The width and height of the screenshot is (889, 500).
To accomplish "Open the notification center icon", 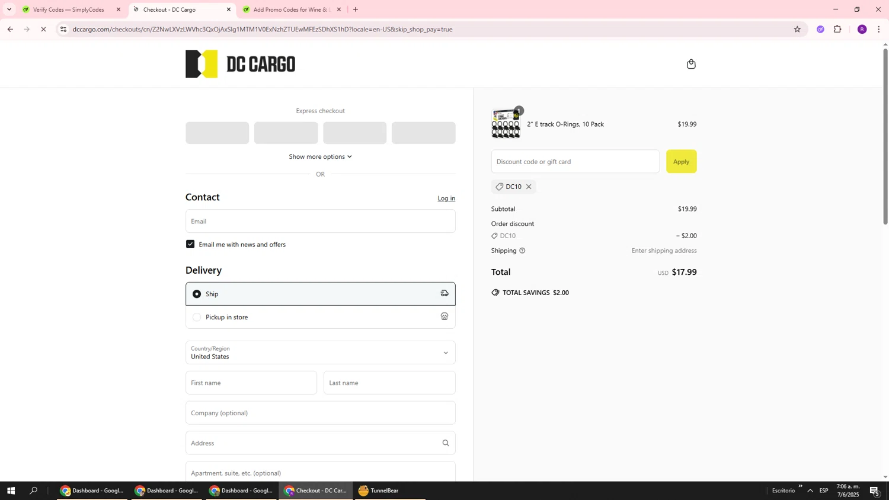I will click(x=874, y=491).
